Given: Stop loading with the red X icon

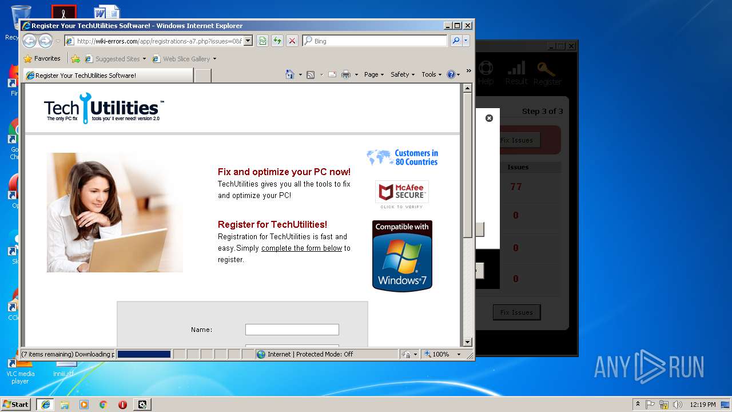Looking at the screenshot, I should click(x=292, y=41).
